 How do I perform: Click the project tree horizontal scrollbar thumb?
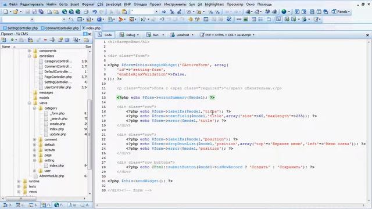coord(21,199)
